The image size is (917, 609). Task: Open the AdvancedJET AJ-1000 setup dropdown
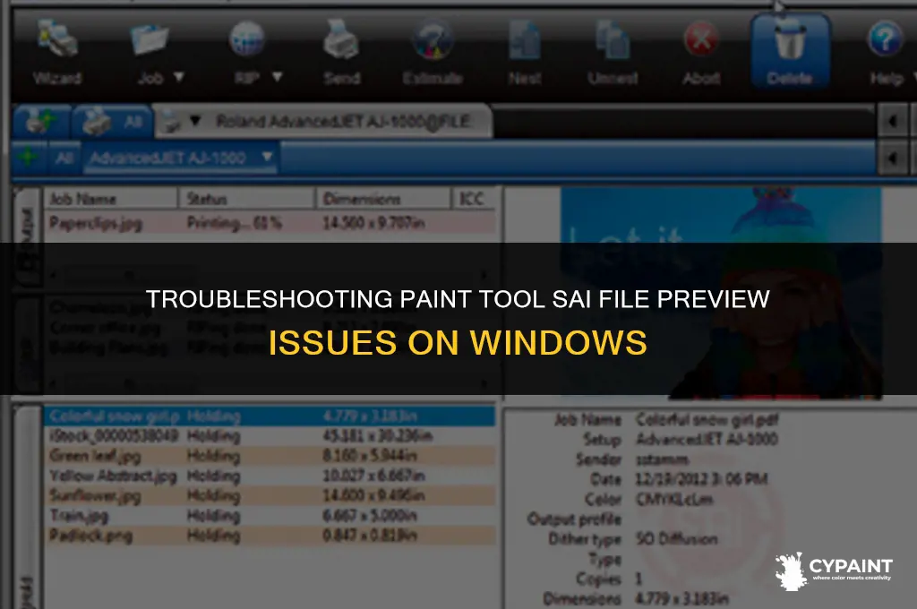pyautogui.click(x=181, y=158)
